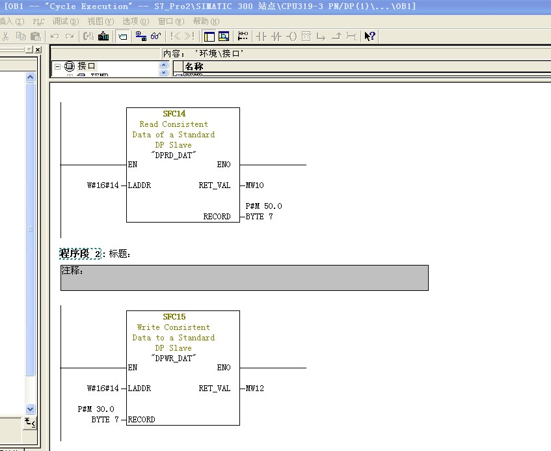Toggle the Monitor glasses icon

(x=155, y=36)
